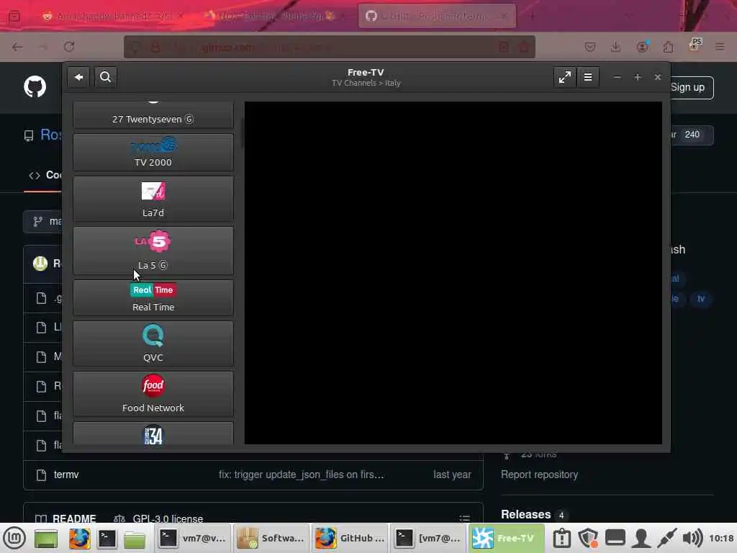Choose the QVC channel

coord(153,343)
